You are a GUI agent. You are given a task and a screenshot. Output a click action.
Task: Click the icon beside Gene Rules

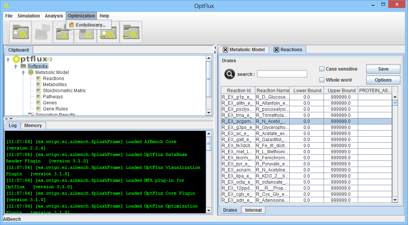38,109
